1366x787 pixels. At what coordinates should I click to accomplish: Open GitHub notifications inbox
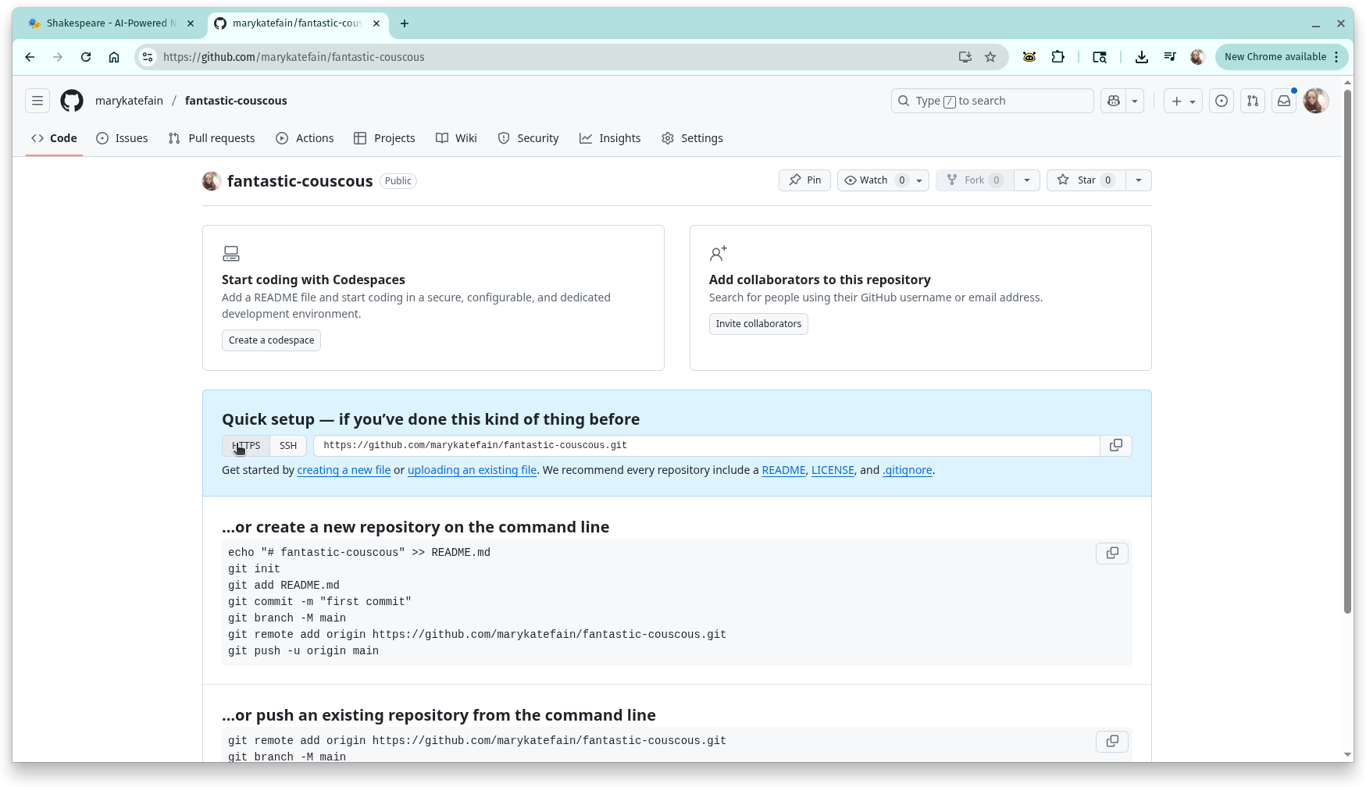pos(1283,101)
